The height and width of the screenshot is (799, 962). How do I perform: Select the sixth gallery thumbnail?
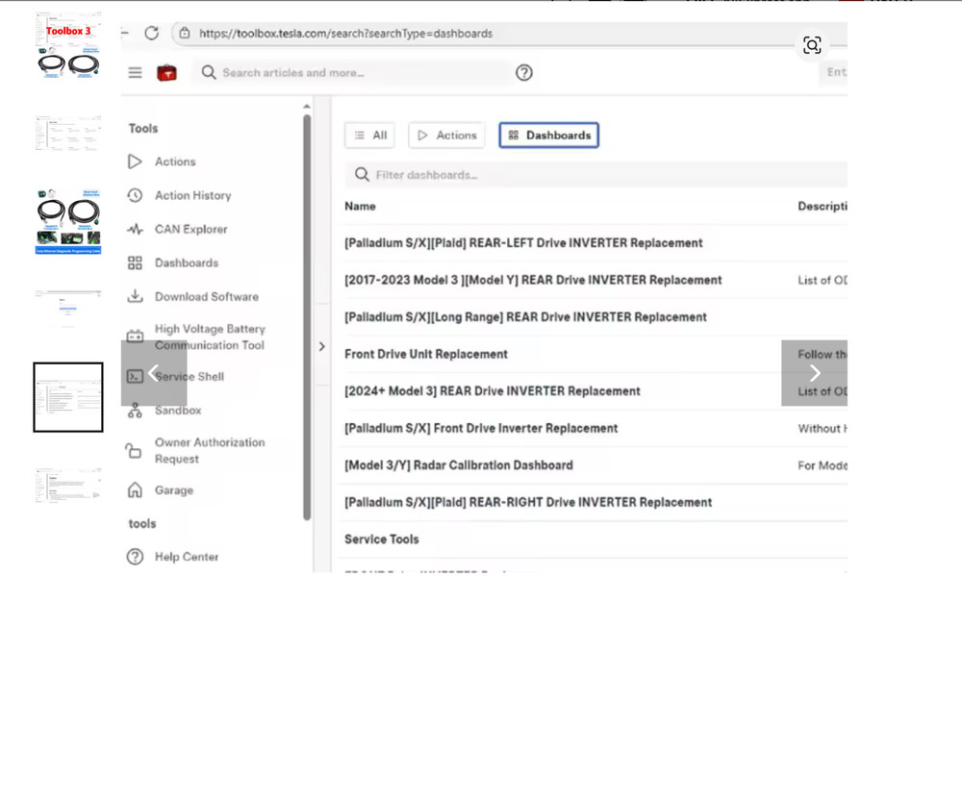click(68, 485)
